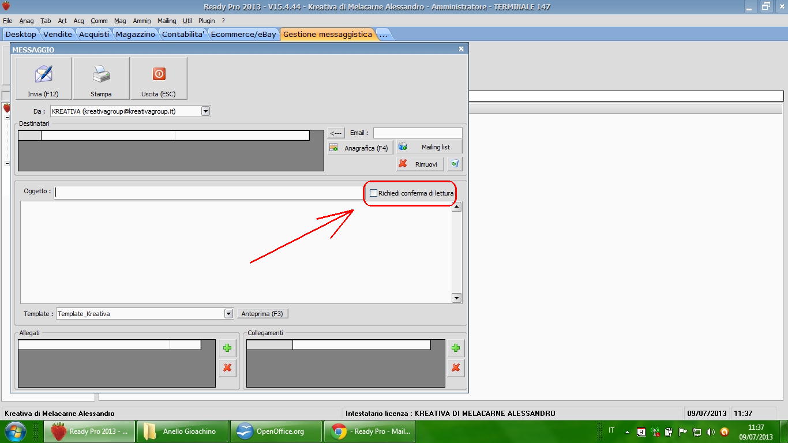The height and width of the screenshot is (443, 788).
Task: Open the Anag menu
Action: click(27, 21)
